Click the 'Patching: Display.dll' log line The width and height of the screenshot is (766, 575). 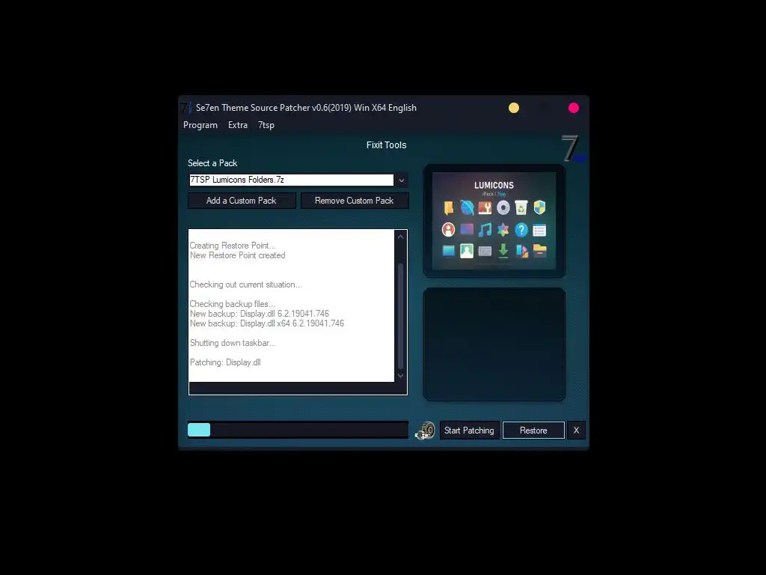(x=225, y=362)
